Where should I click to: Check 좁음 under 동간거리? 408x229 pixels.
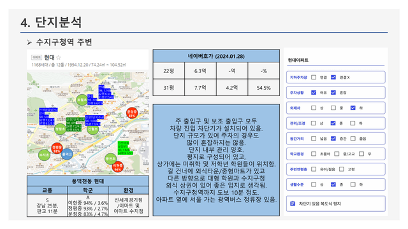tap(353, 139)
